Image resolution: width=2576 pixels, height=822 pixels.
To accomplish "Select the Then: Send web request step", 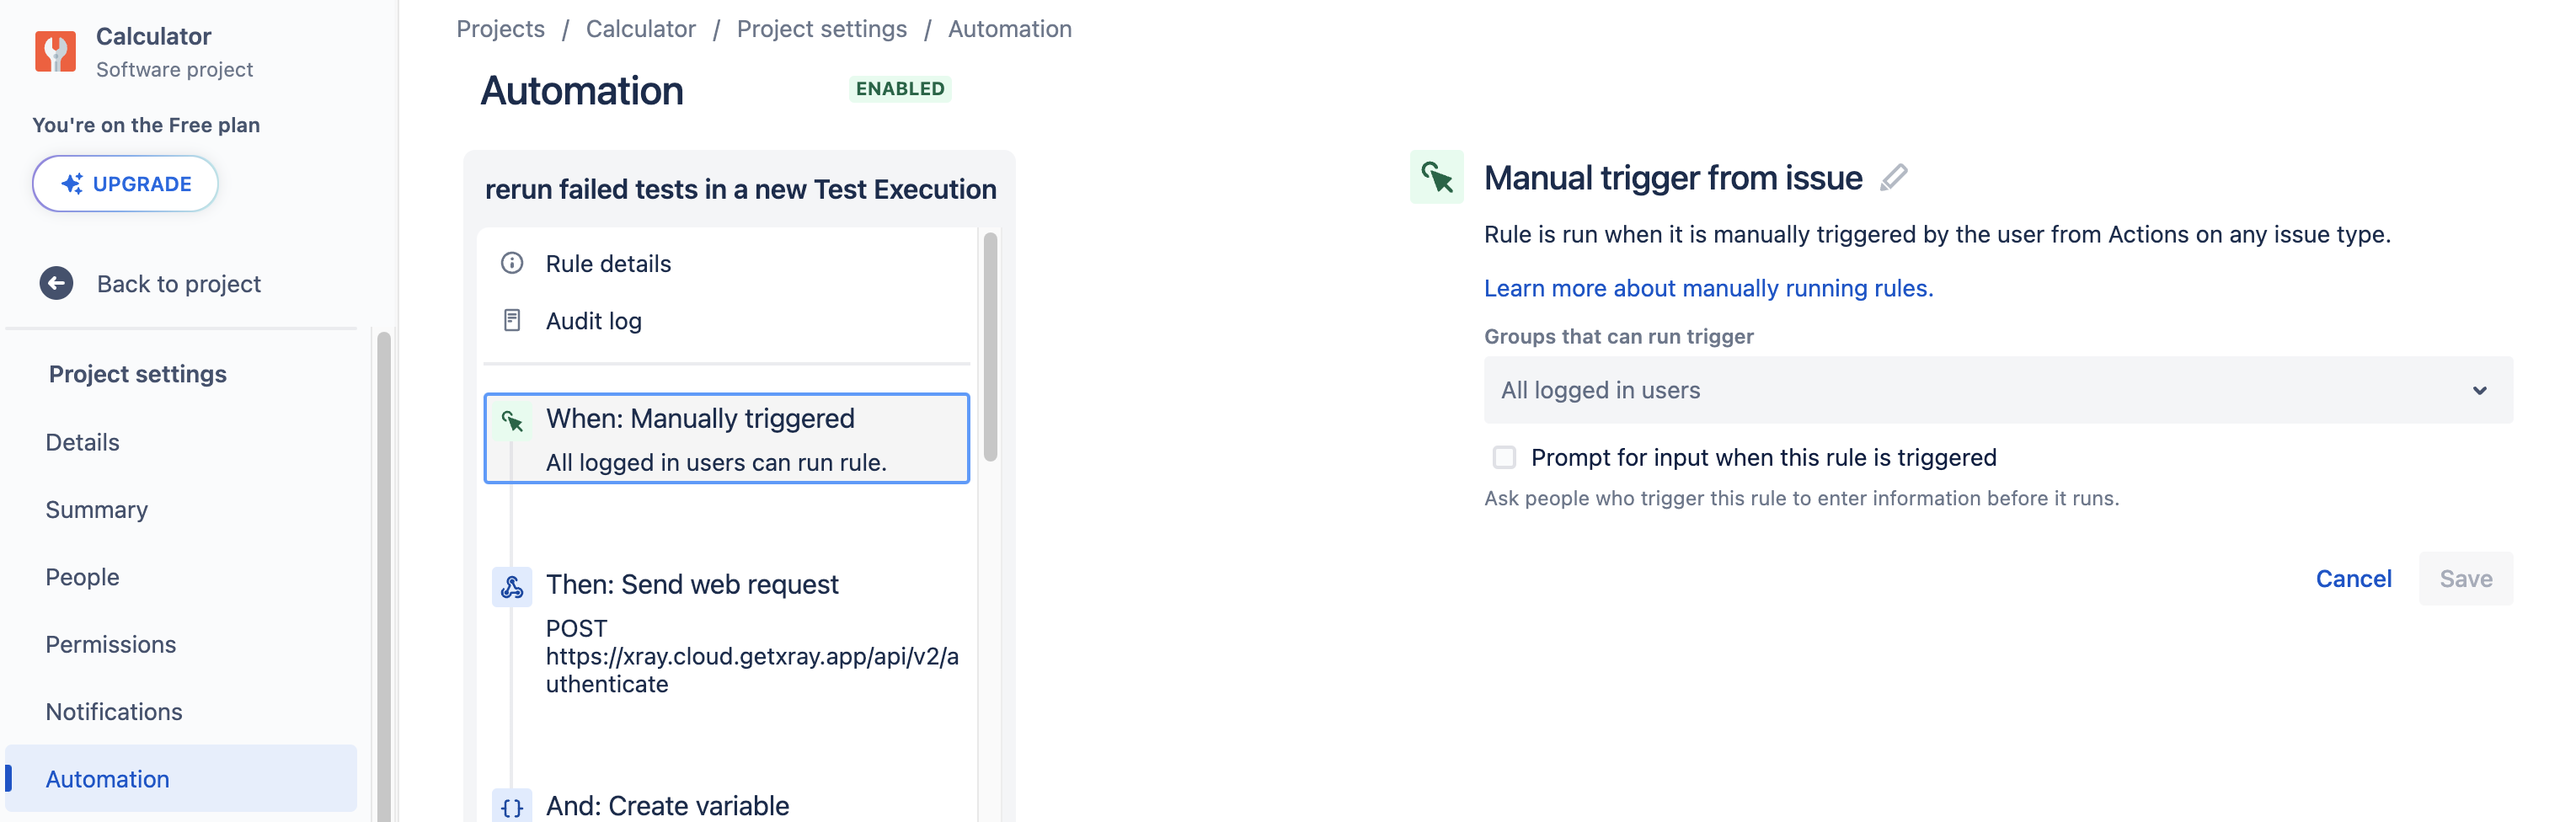I will click(x=727, y=632).
